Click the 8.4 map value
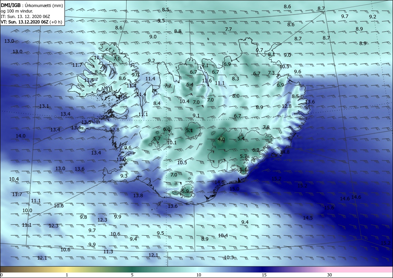 click(157, 103)
